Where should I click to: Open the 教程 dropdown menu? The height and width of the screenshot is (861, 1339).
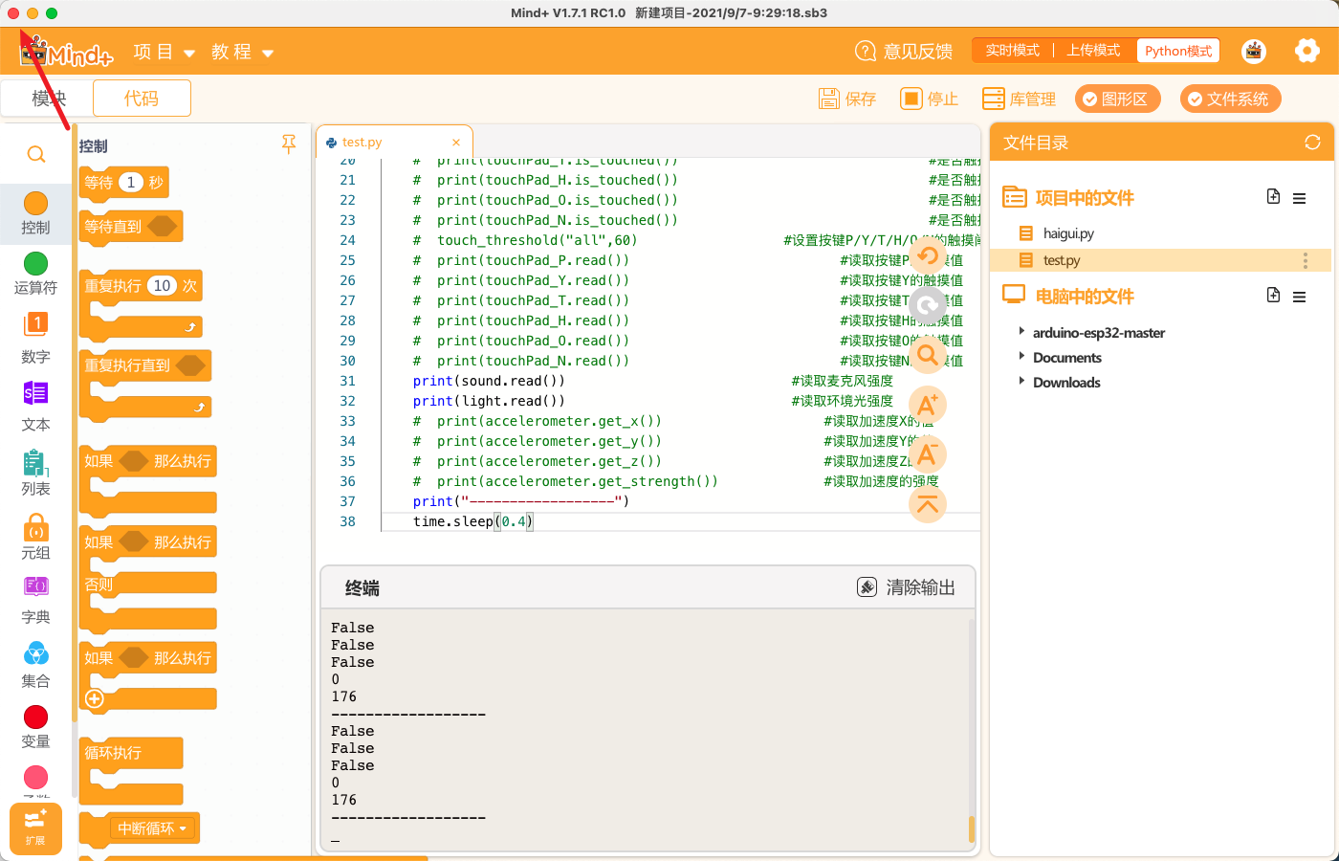tap(242, 52)
